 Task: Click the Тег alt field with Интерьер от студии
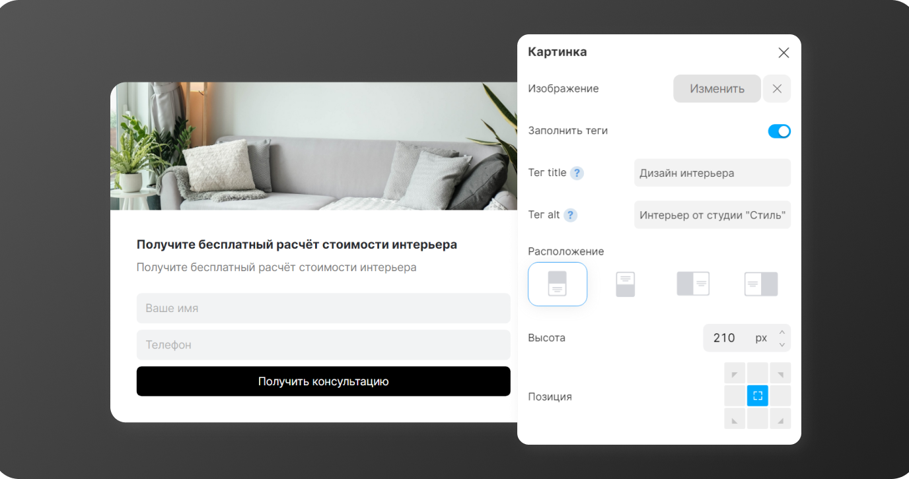[712, 215]
